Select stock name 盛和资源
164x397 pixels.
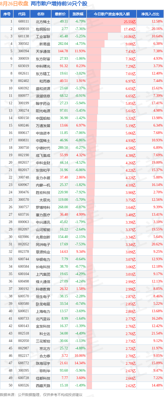[43, 89]
